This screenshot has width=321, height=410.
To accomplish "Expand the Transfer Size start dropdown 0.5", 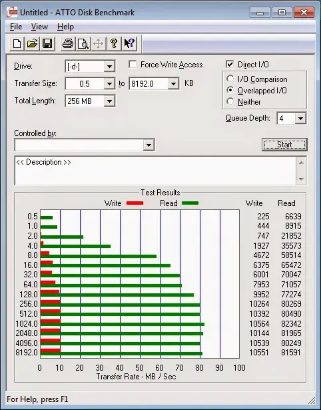I will click(109, 84).
